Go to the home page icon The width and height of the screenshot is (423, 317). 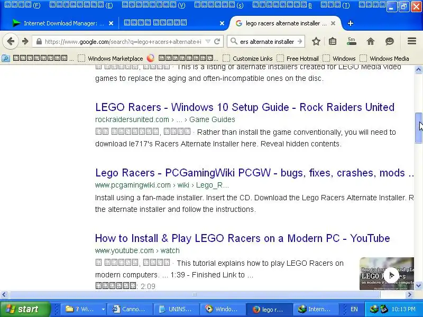371,42
